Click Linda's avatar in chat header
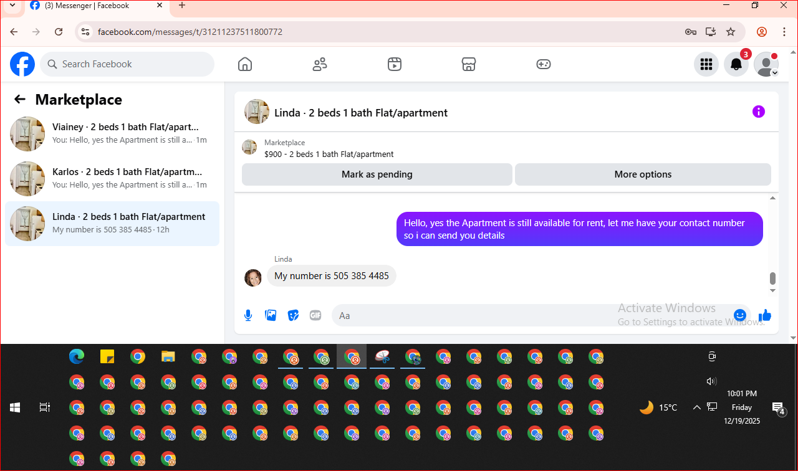798x471 pixels. (257, 112)
